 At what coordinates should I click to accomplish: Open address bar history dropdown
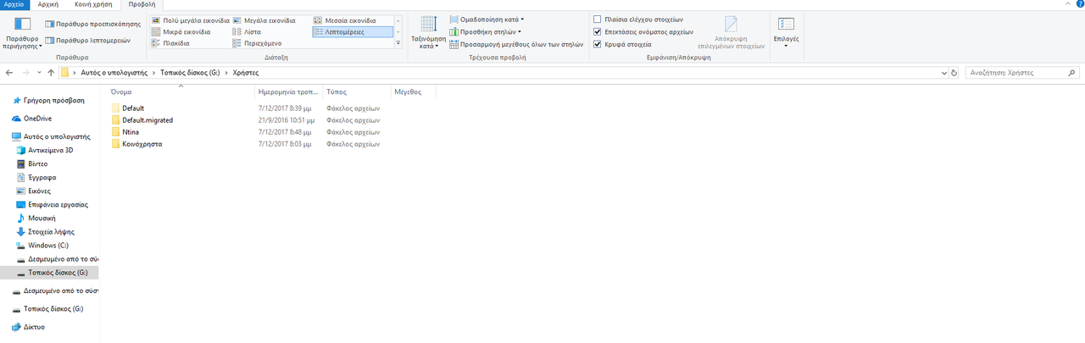(x=944, y=74)
